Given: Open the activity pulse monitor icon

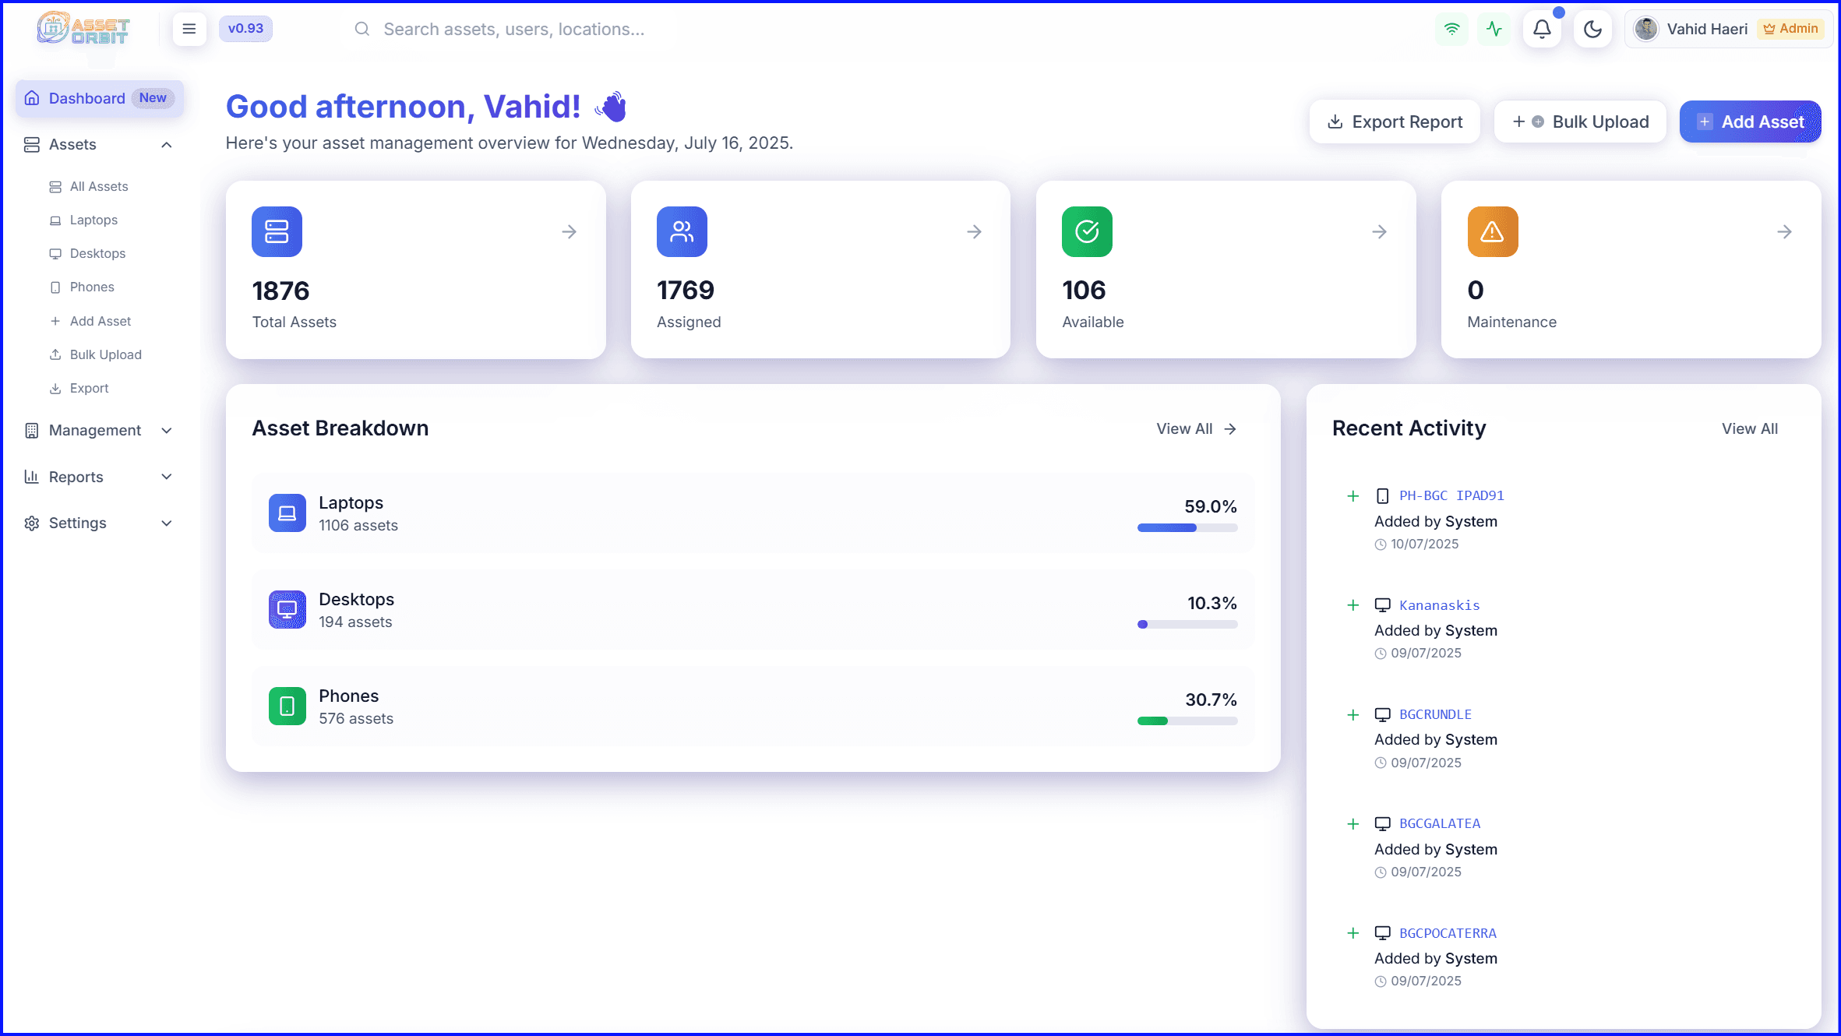Looking at the screenshot, I should [1494, 30].
